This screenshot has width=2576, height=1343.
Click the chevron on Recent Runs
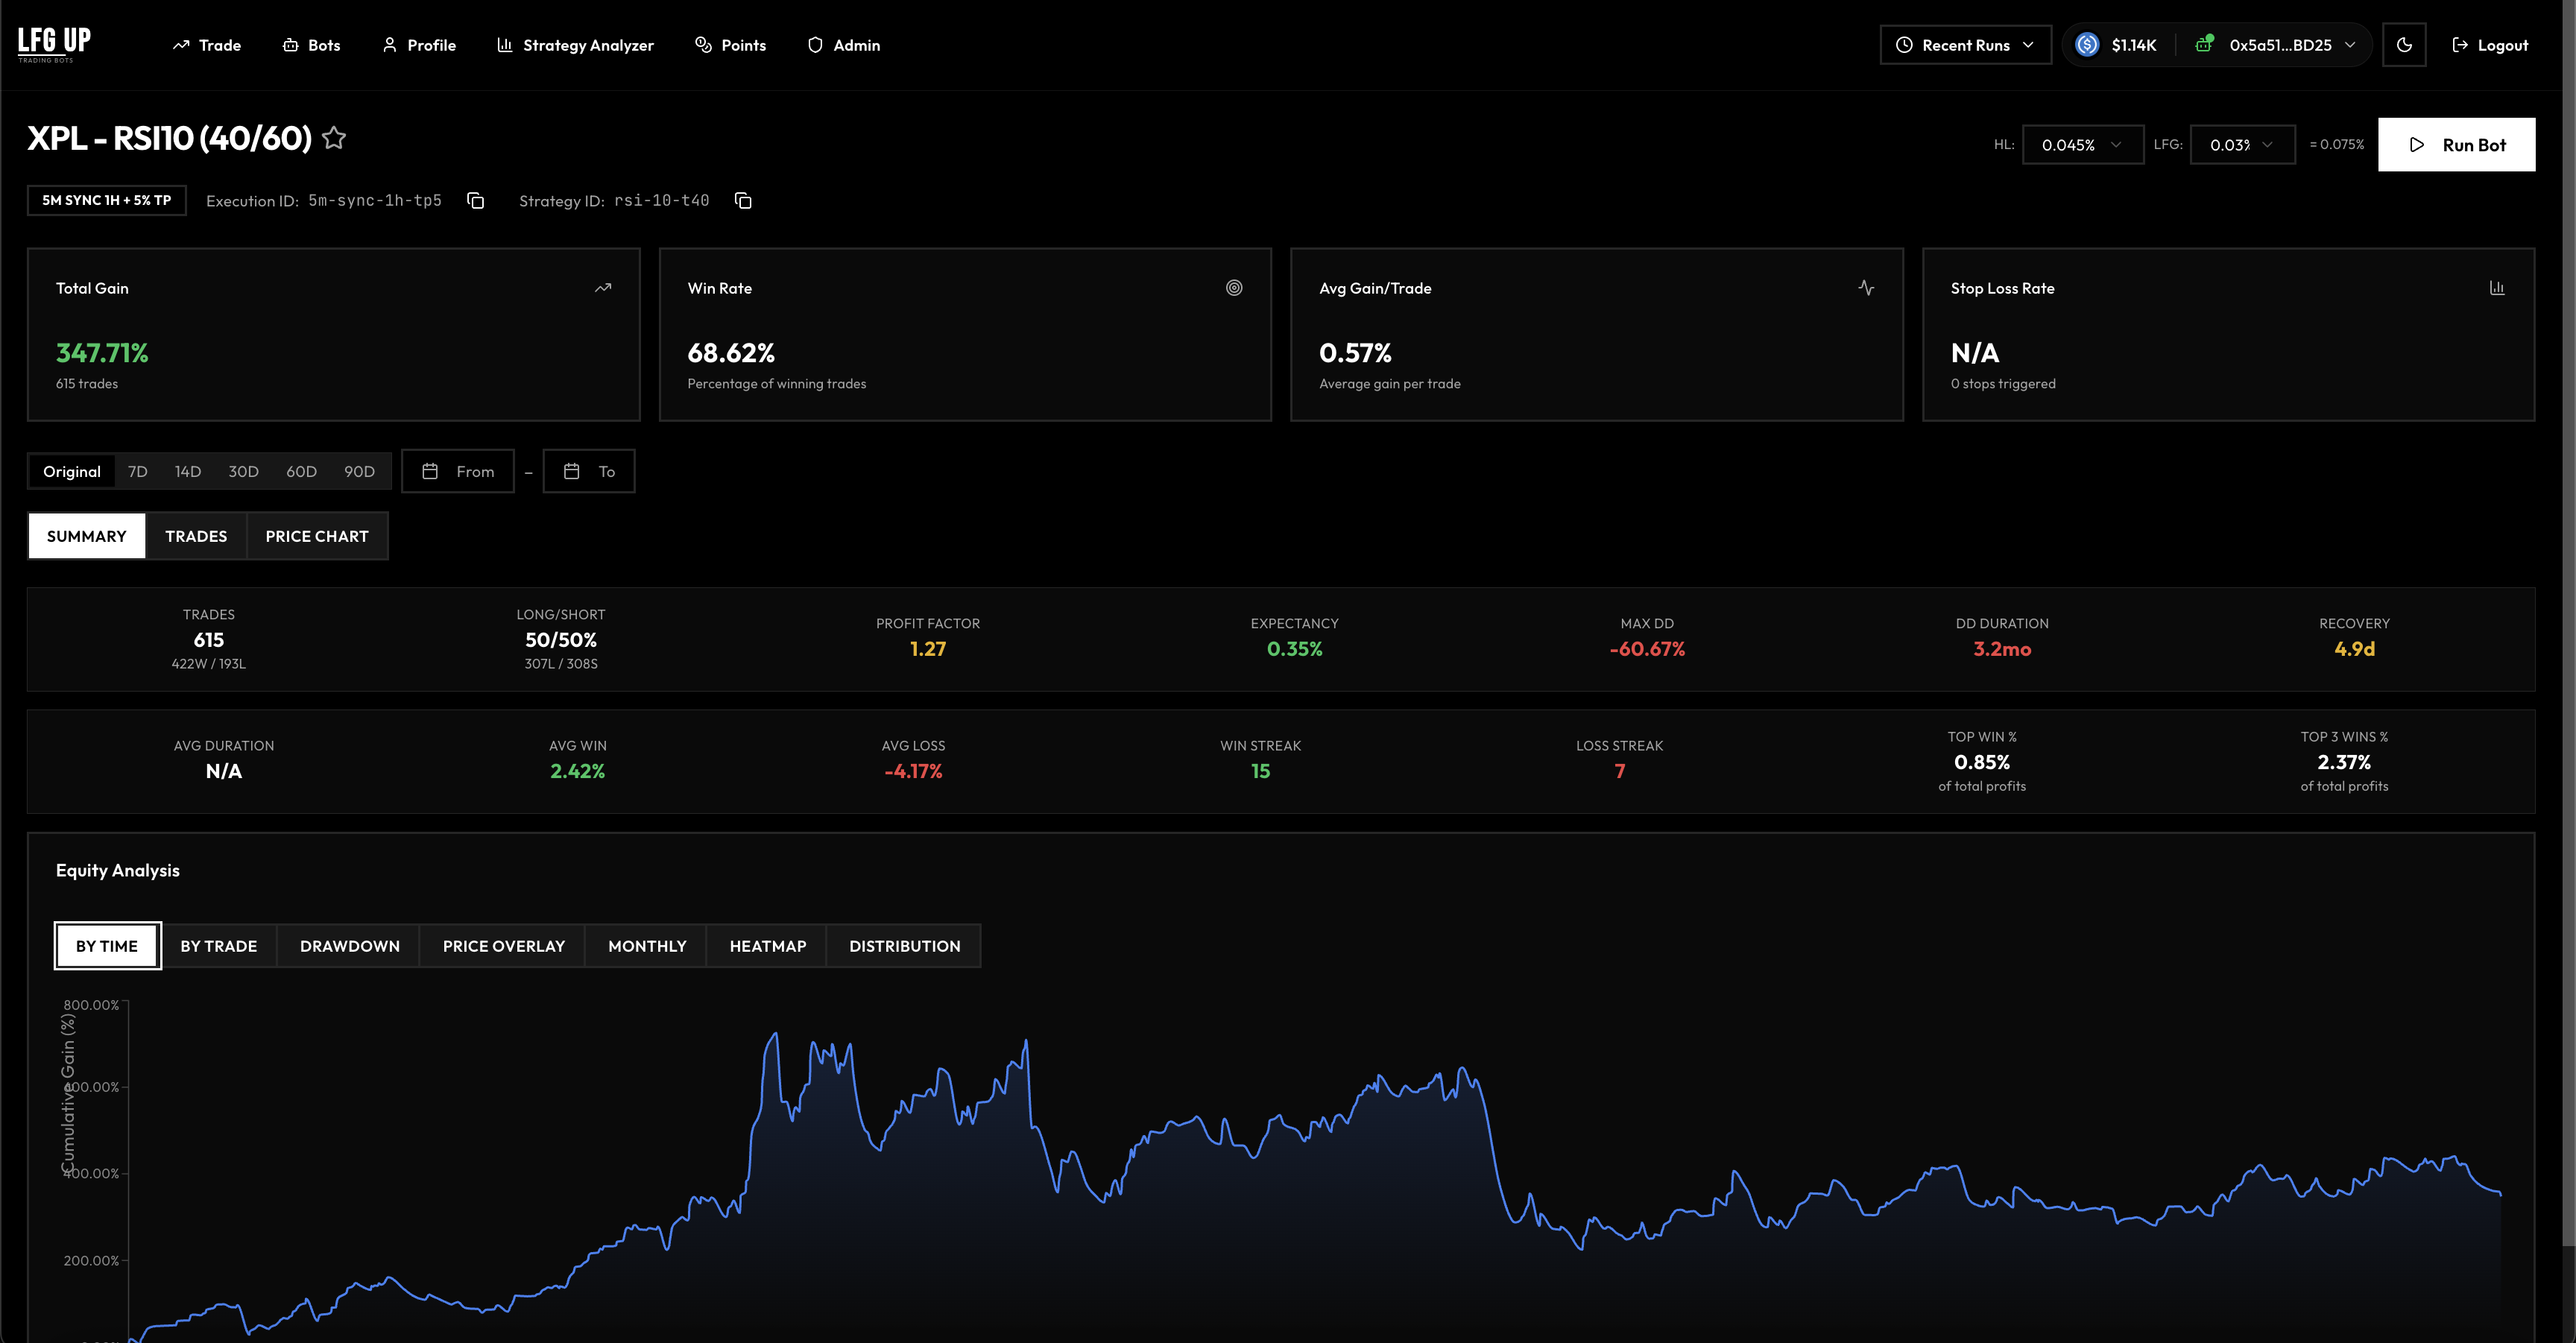coord(2028,45)
